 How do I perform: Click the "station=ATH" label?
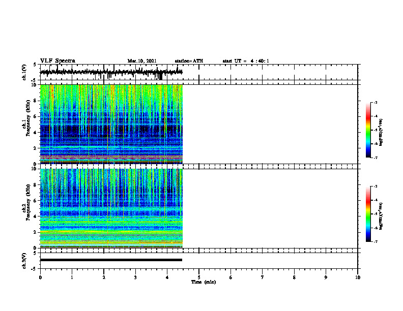coord(189,61)
